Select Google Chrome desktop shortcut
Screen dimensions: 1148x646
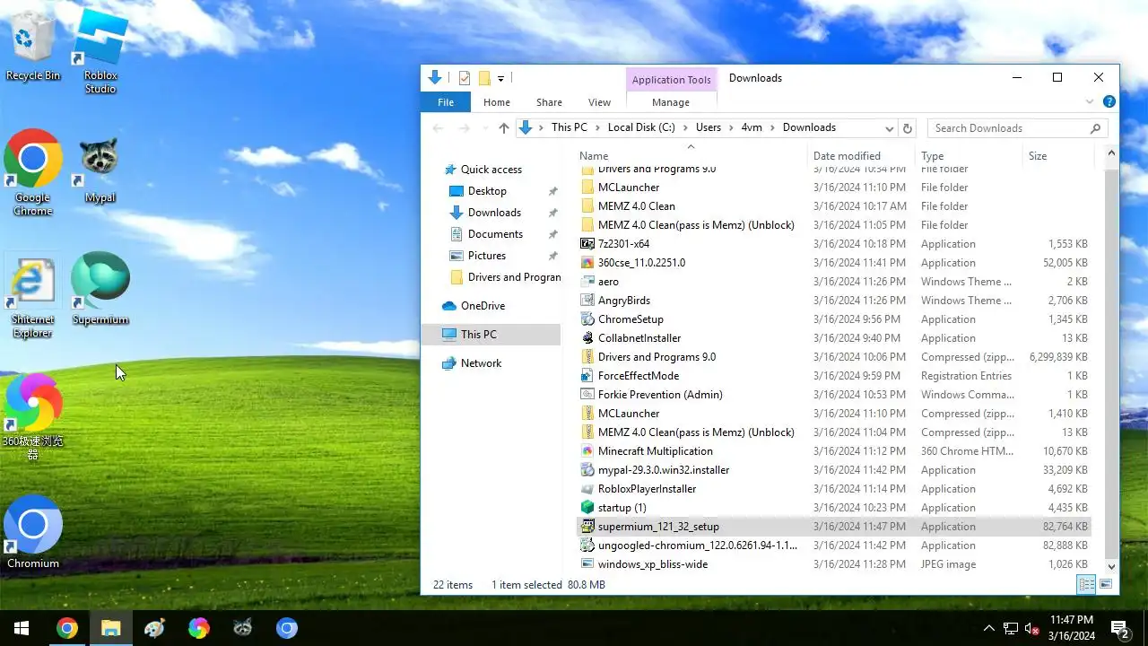[x=33, y=172]
